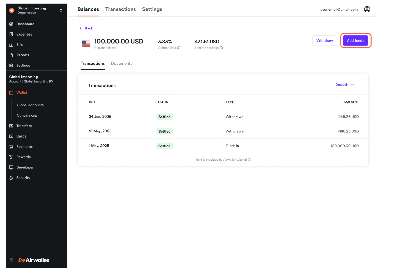Click info icon next to Airwallex Capital

coord(249,160)
